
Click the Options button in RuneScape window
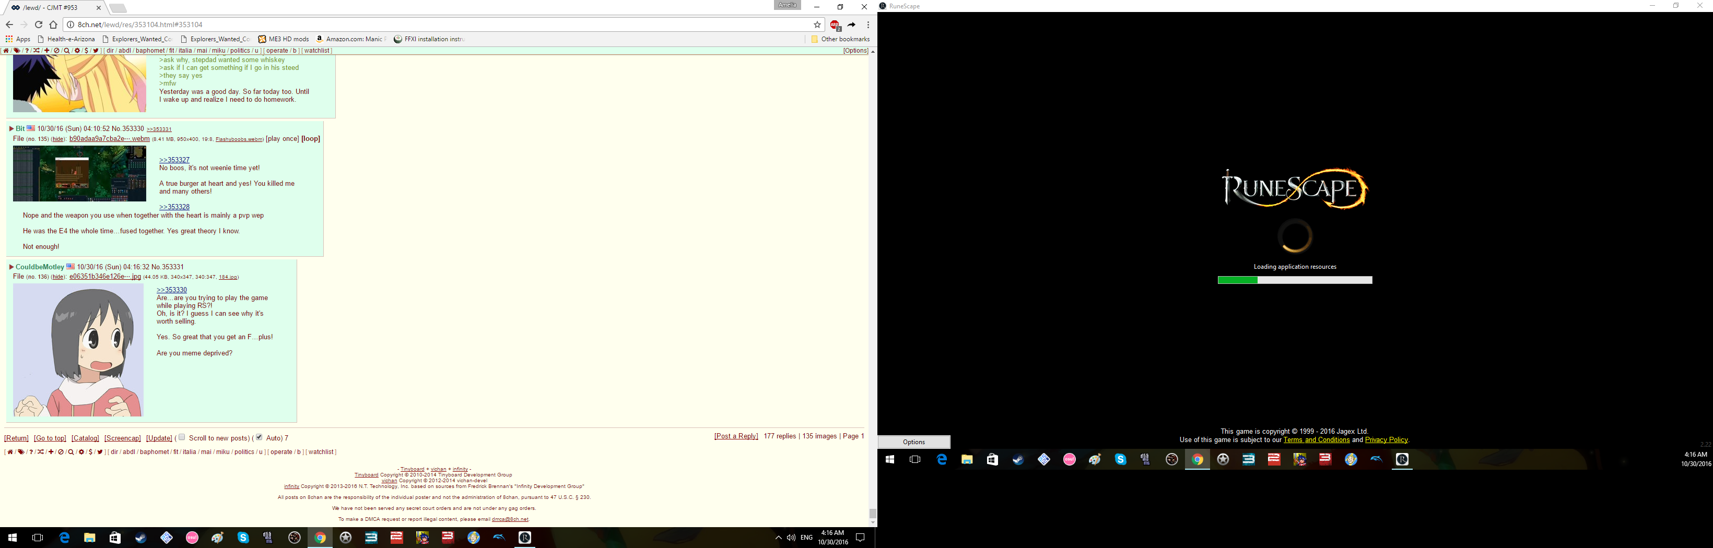914,442
